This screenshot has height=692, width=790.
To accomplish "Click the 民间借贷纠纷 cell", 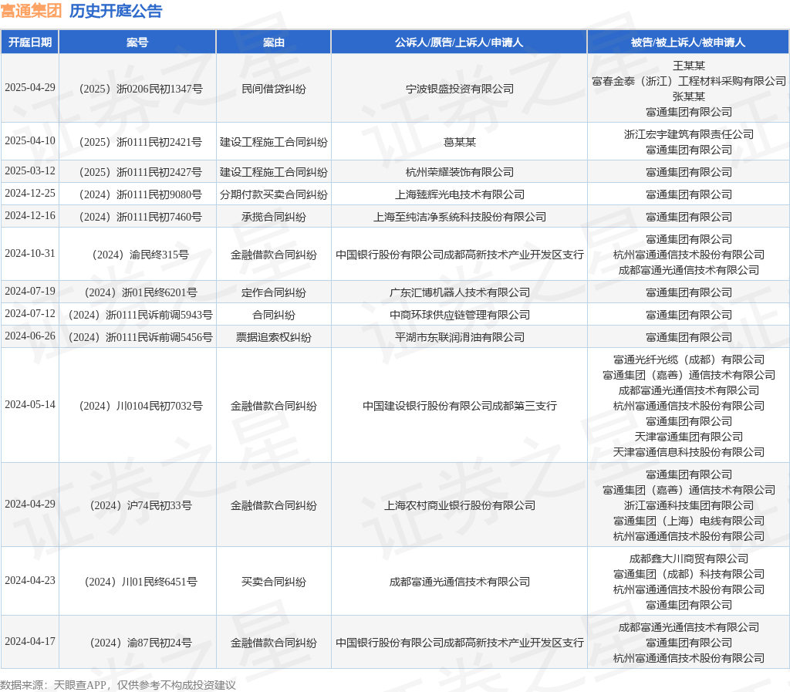I will click(274, 89).
